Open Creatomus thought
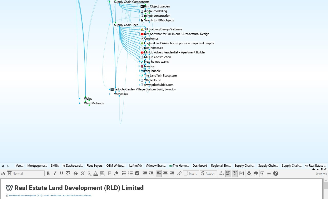Screen dimensions: 328x199 pyautogui.click(x=151, y=39)
